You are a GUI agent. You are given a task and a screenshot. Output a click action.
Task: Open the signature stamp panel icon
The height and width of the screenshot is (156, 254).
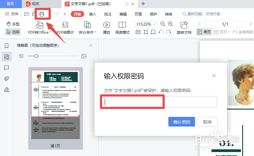point(6,90)
